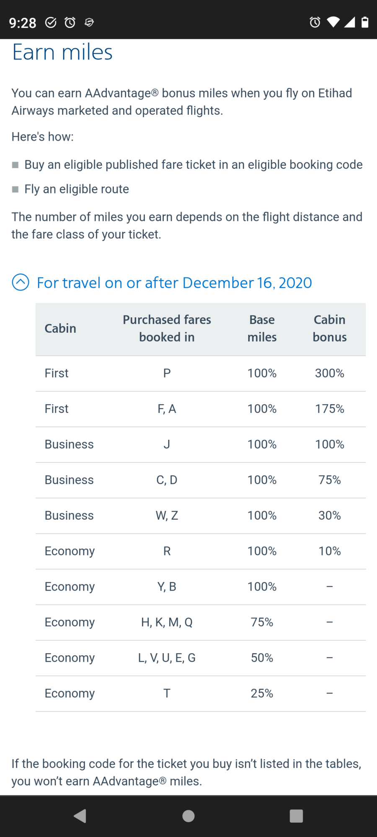Select the Cabin bonus column header
The image size is (377, 837).
click(330, 329)
